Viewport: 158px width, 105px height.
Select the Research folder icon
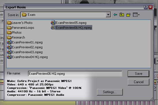coord(9,37)
